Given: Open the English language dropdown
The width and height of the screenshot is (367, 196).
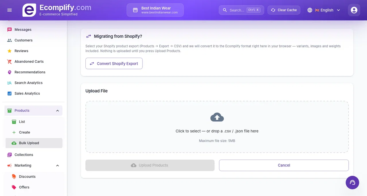Looking at the screenshot, I should point(324,10).
